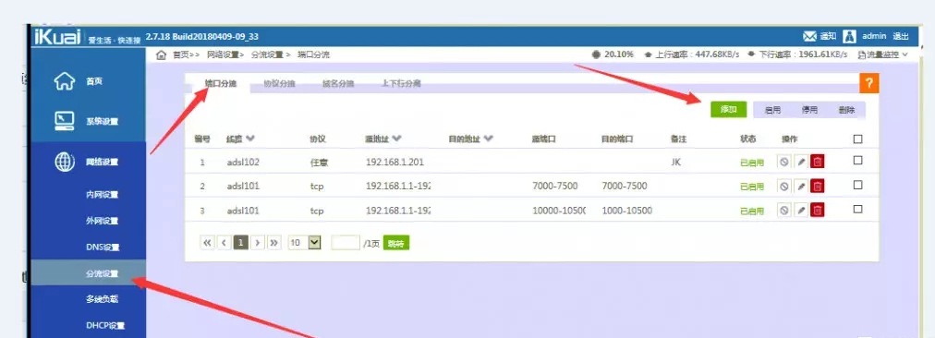
Task: Open DHCP设置 in the sidebar
Action: point(105,325)
